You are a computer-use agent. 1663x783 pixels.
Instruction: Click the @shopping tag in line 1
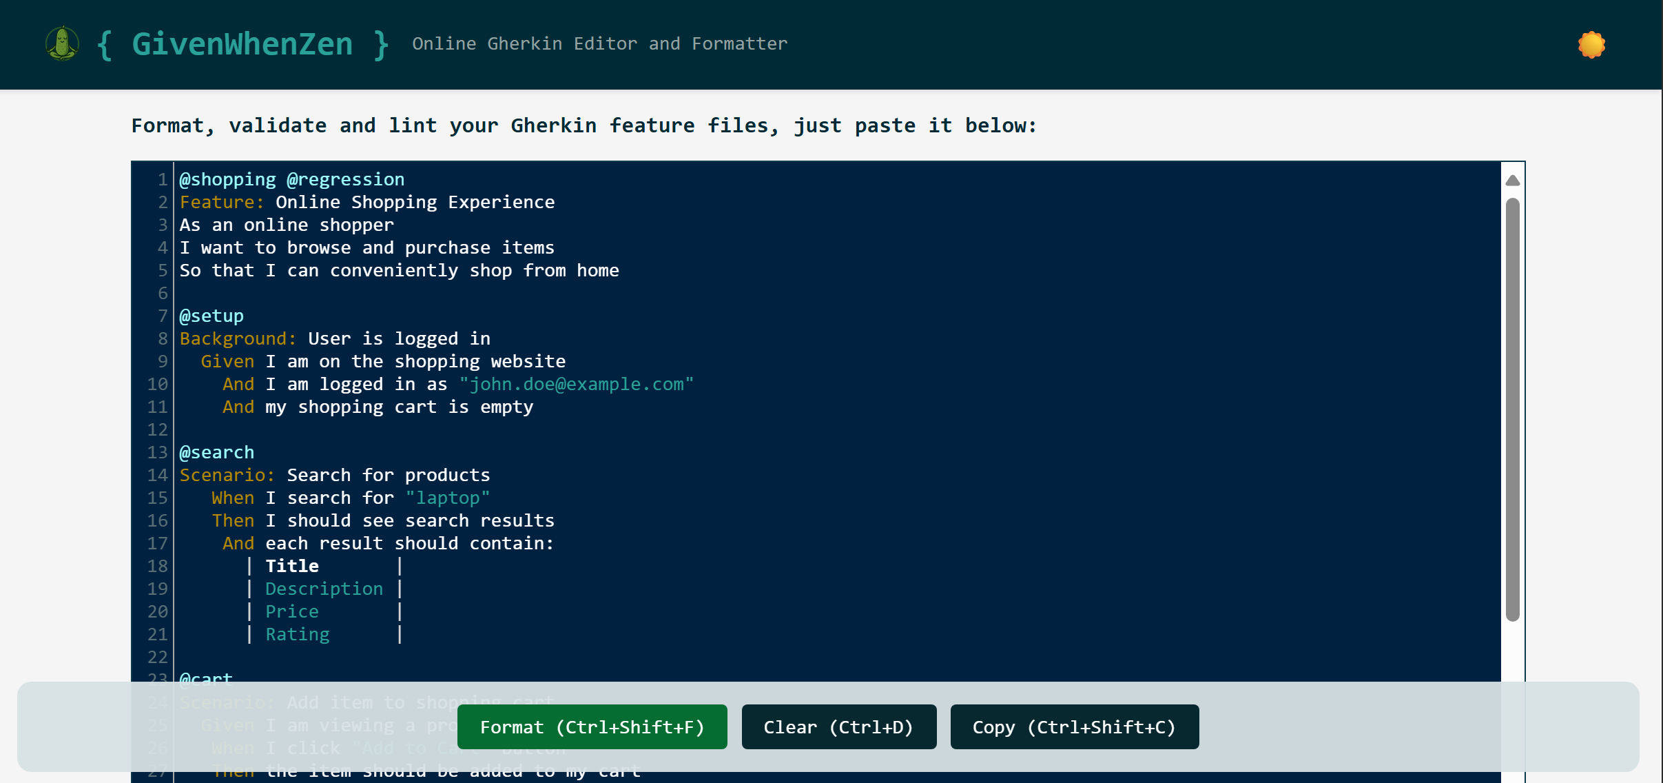point(227,179)
